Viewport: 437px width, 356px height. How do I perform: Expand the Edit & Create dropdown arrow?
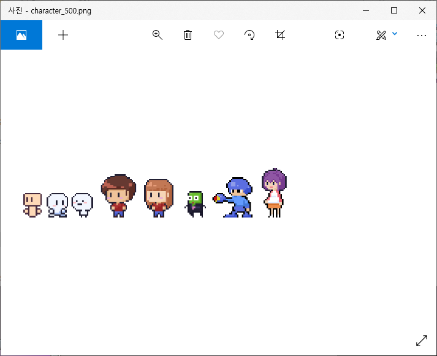click(395, 34)
